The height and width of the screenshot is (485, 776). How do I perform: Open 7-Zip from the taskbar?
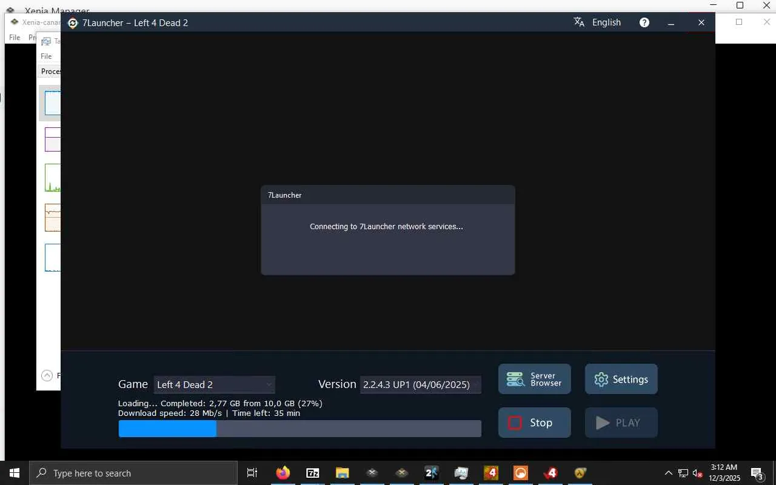point(313,473)
